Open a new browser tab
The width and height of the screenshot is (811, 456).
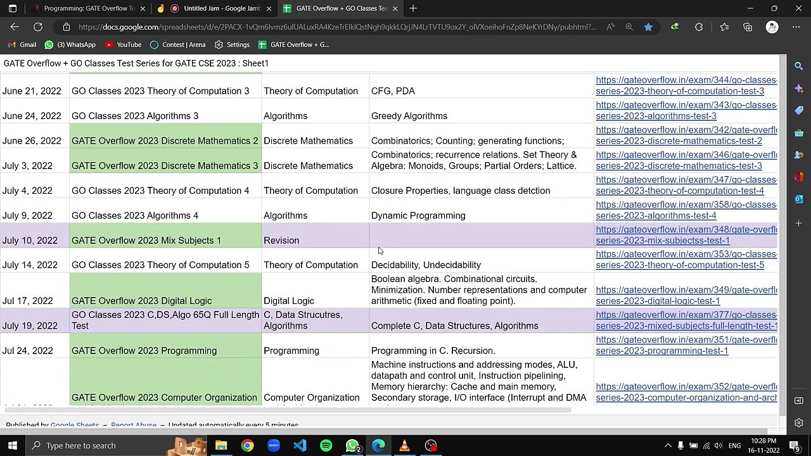(x=413, y=8)
